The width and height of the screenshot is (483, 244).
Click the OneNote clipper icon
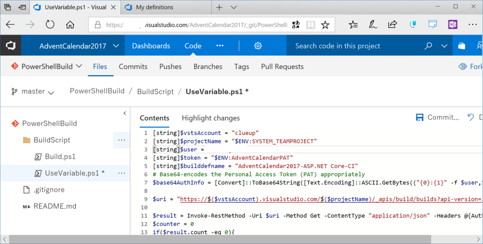[x=452, y=24]
